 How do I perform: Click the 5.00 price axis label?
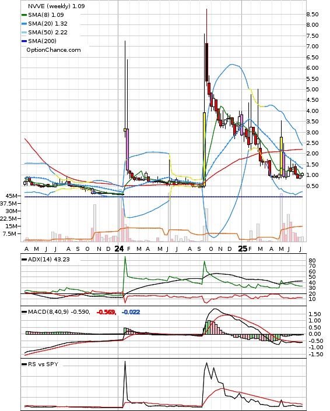coord(313,90)
